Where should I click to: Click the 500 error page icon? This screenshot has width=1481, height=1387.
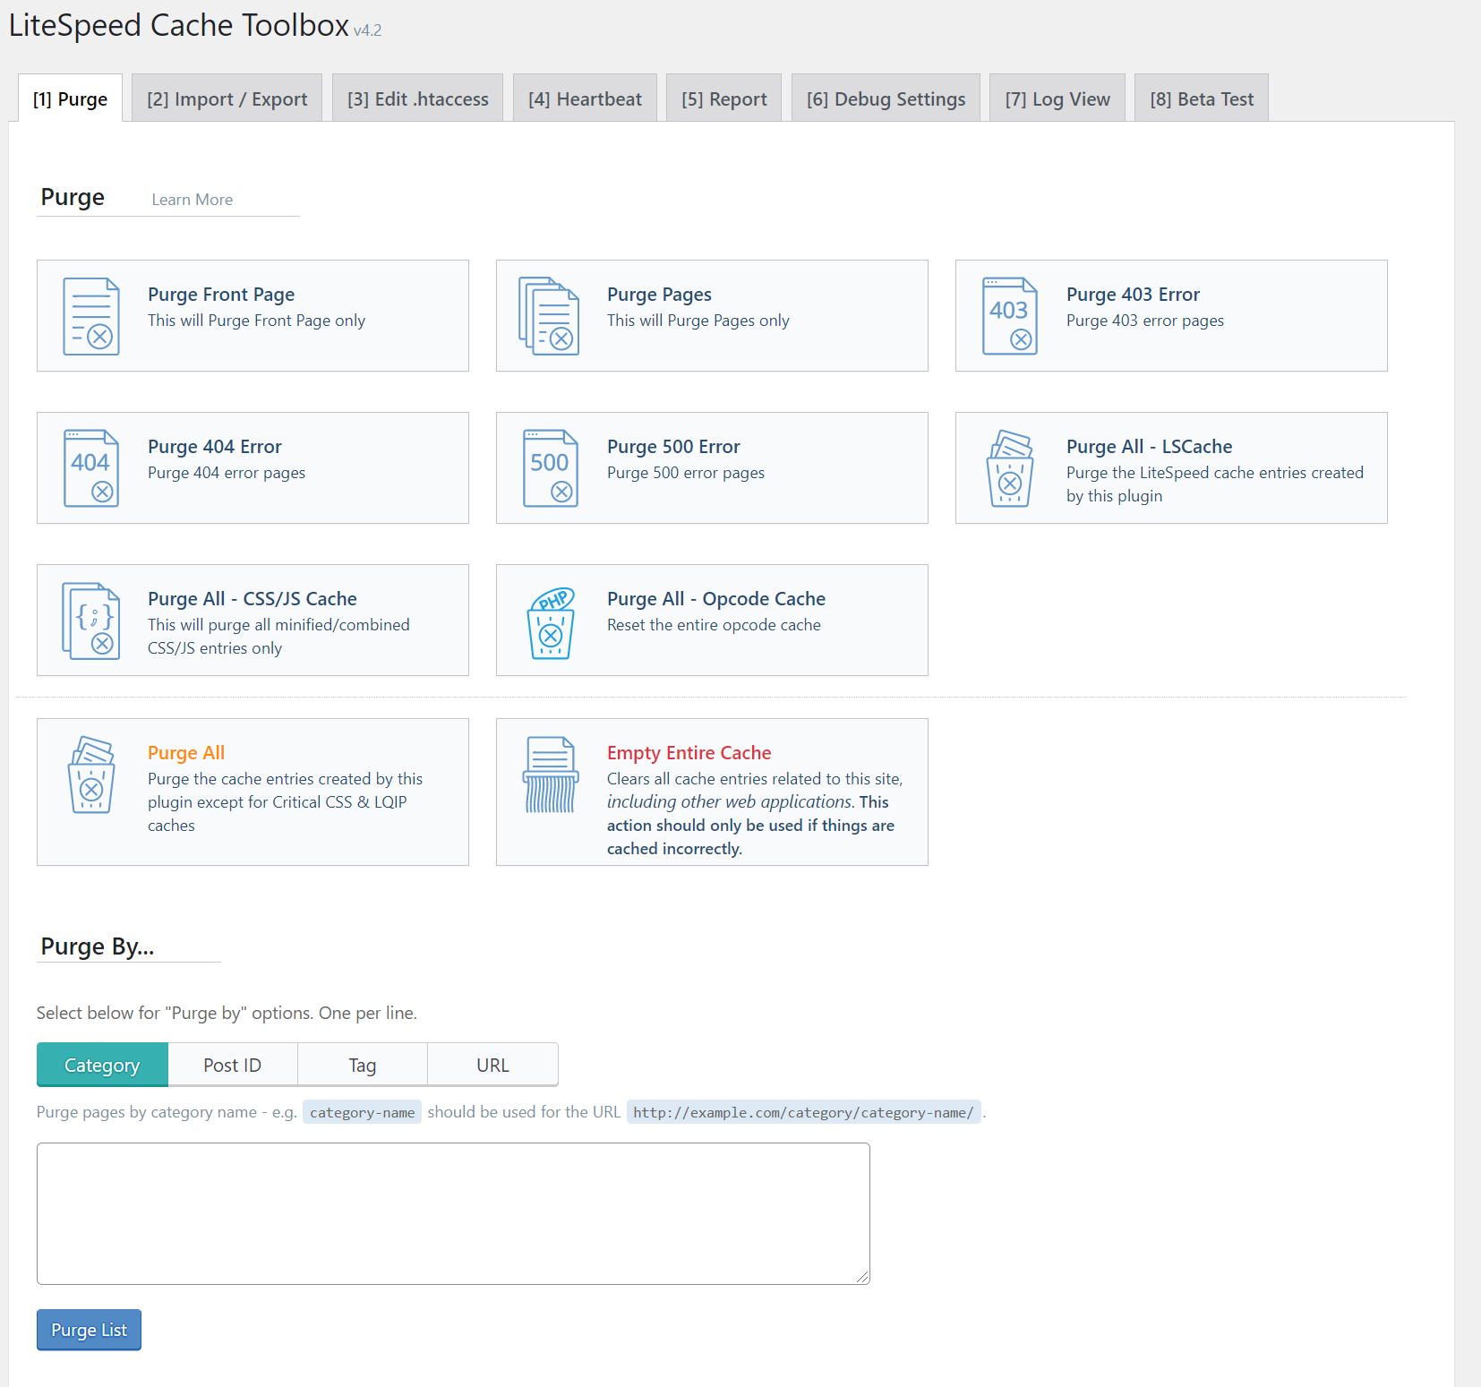(x=550, y=468)
